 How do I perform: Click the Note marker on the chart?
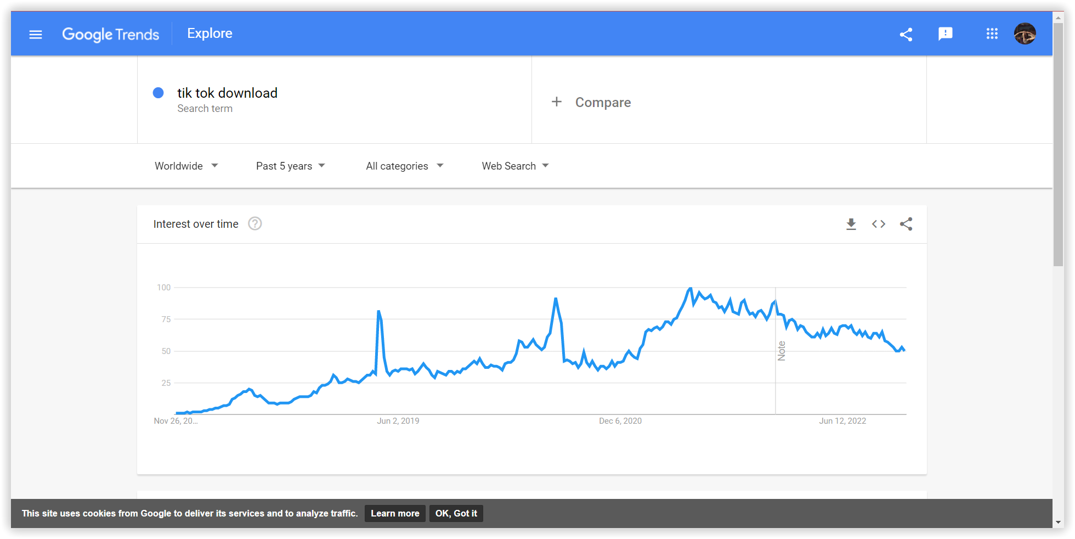pyautogui.click(x=782, y=351)
